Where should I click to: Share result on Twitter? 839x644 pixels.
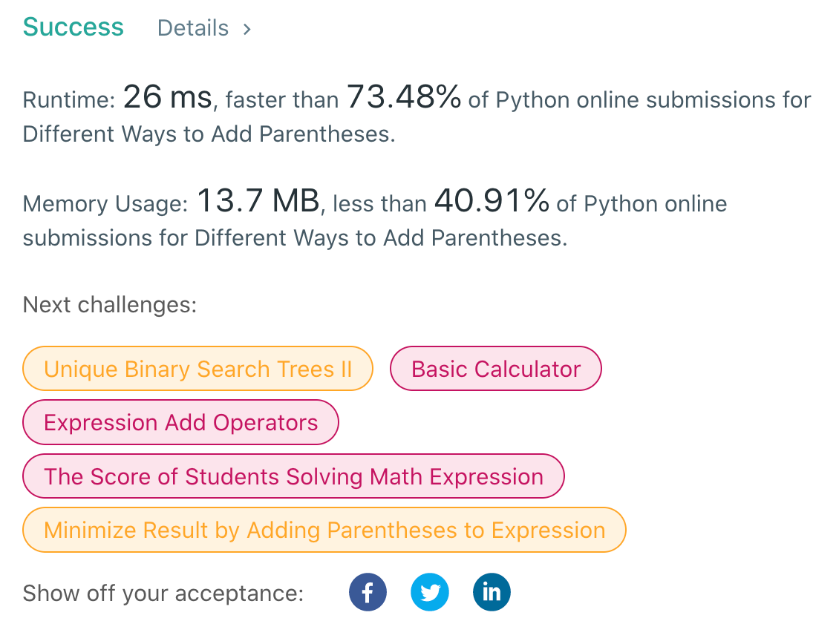tap(429, 592)
